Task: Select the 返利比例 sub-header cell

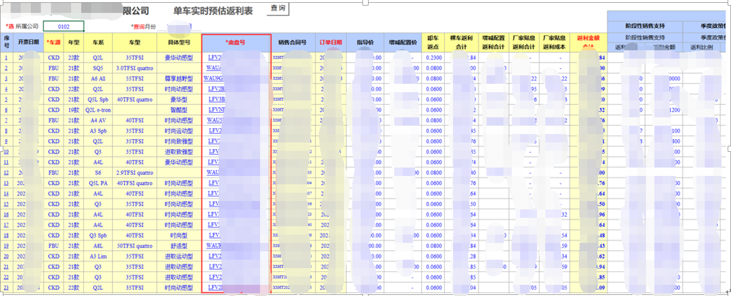Action: (x=702, y=47)
